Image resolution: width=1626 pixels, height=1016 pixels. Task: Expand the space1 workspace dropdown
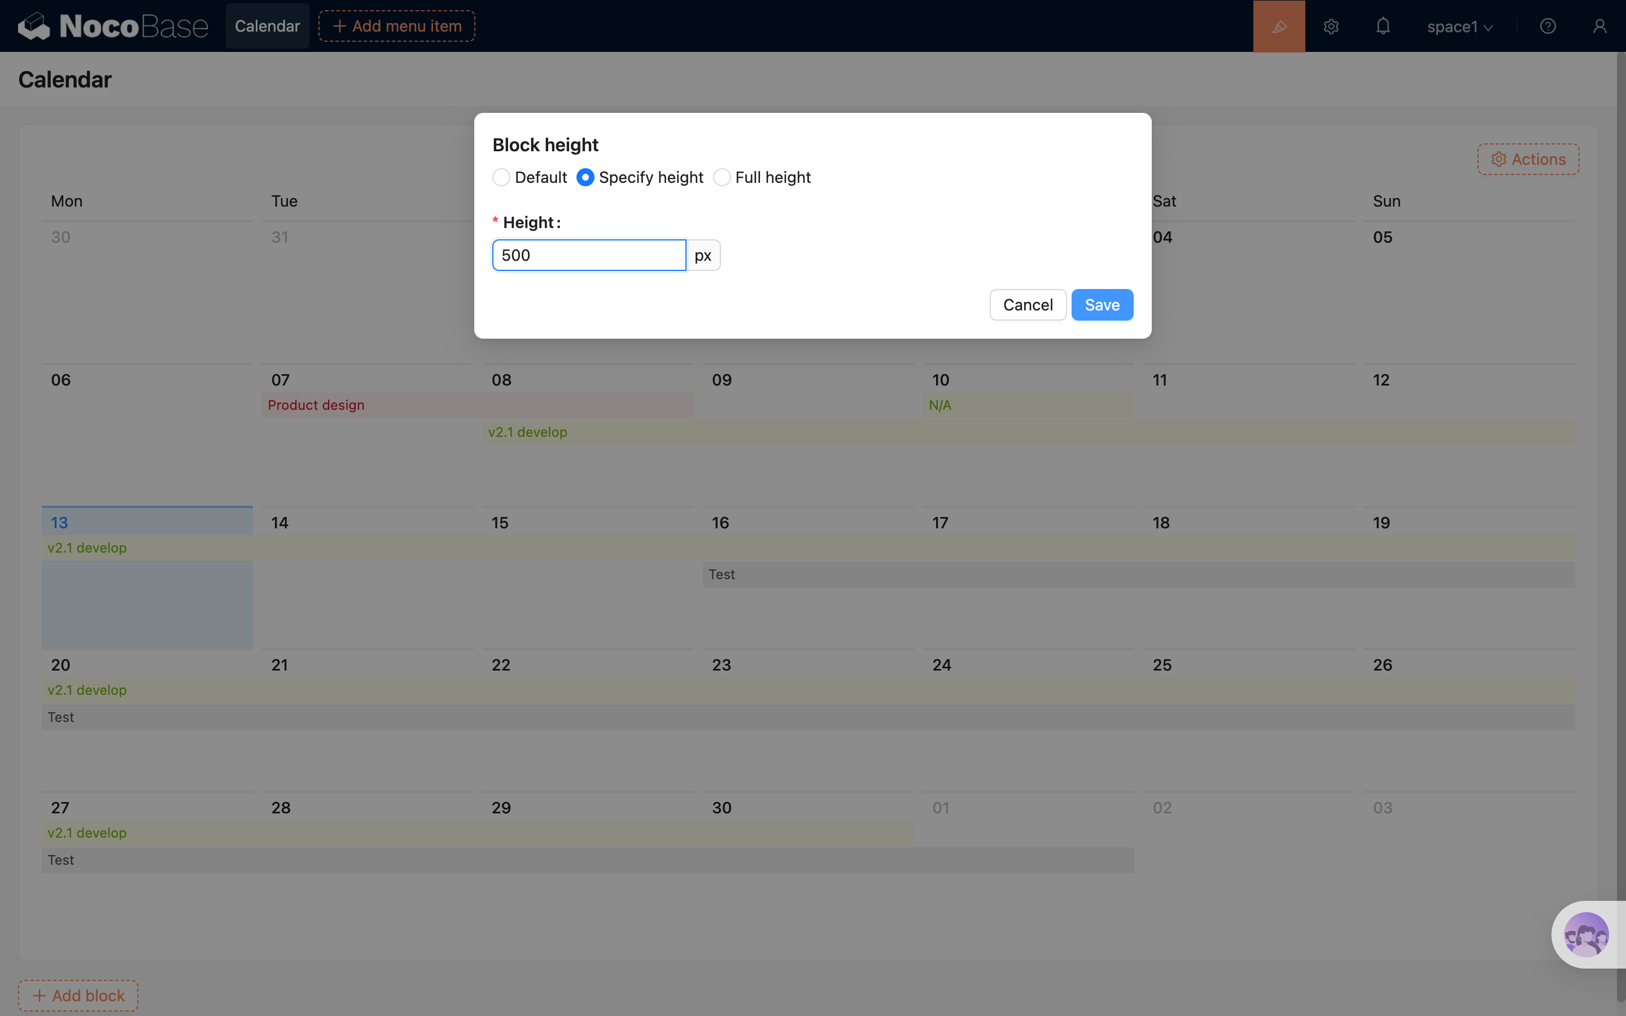click(1459, 27)
